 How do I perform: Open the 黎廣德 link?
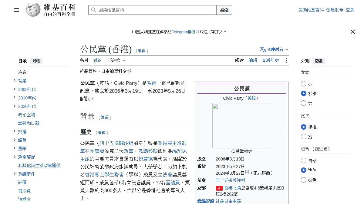click(x=146, y=159)
